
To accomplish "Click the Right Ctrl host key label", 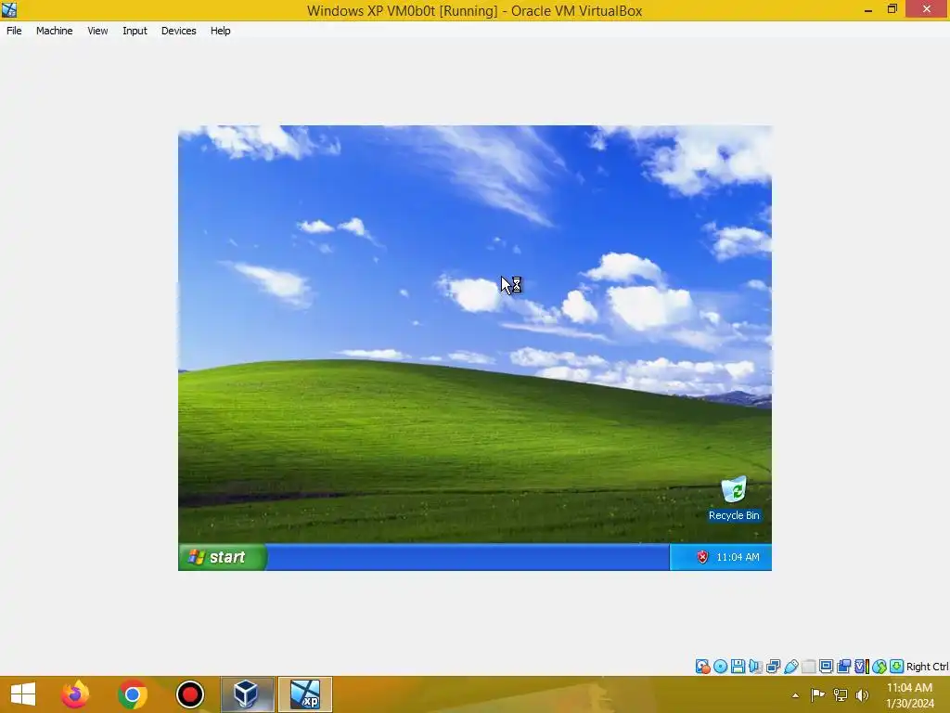I will 928,667.
